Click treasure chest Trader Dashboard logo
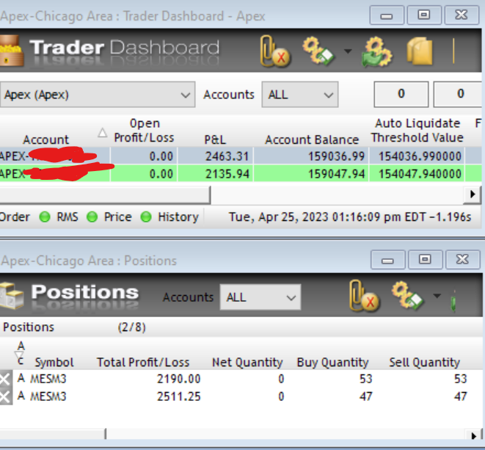485x450 pixels. coord(11,51)
